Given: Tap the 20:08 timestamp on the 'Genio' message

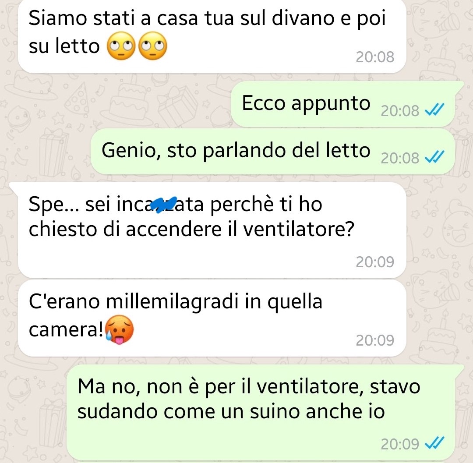Looking at the screenshot, I should [x=400, y=158].
